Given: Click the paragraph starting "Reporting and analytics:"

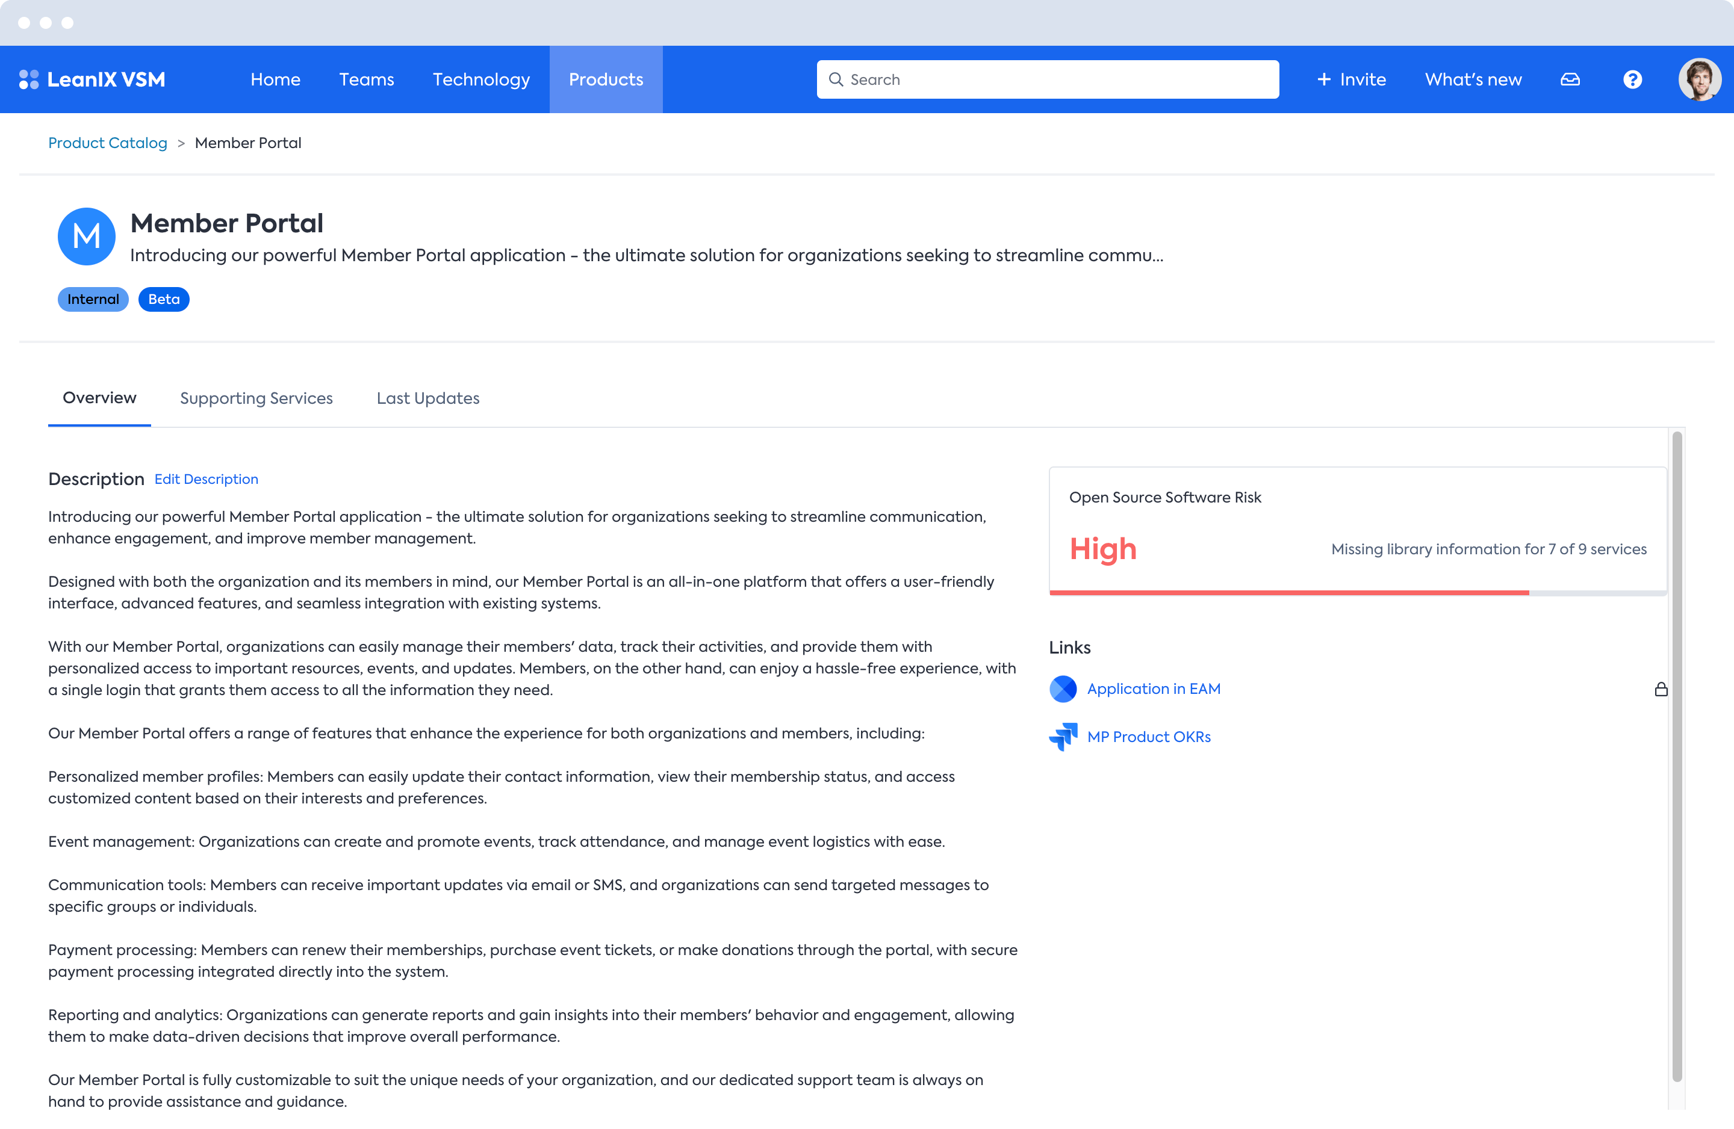Looking at the screenshot, I should click(x=531, y=1025).
